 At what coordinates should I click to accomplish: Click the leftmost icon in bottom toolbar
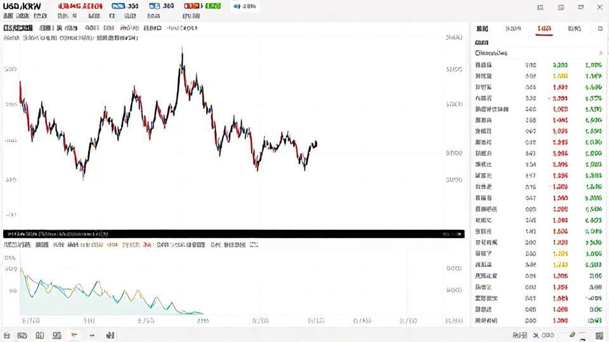click(7, 335)
